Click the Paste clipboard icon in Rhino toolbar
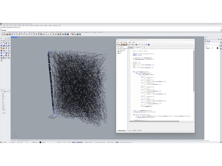Image resolution: width=222 pixels, height=166 pixels. pyautogui.click(x=19, y=34)
